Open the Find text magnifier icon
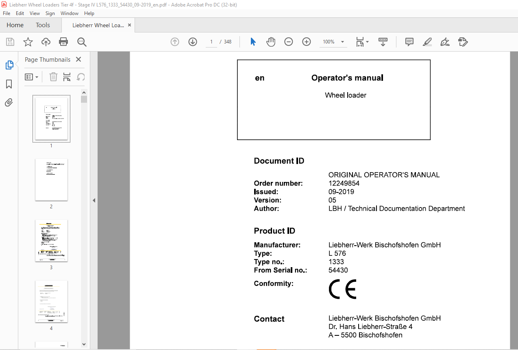Viewport: 518px width, 350px height. [x=82, y=42]
